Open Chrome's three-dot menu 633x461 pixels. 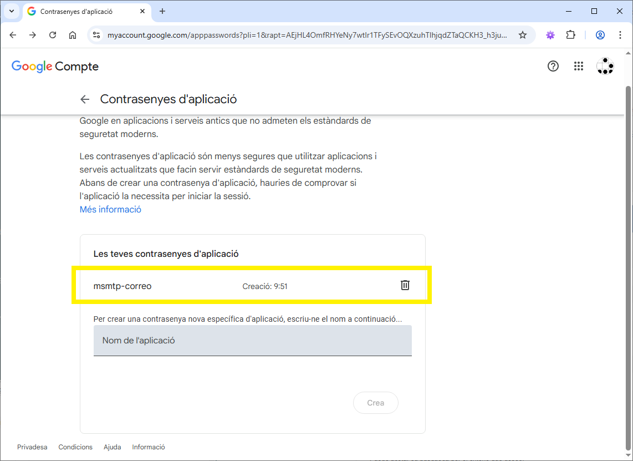coord(620,34)
